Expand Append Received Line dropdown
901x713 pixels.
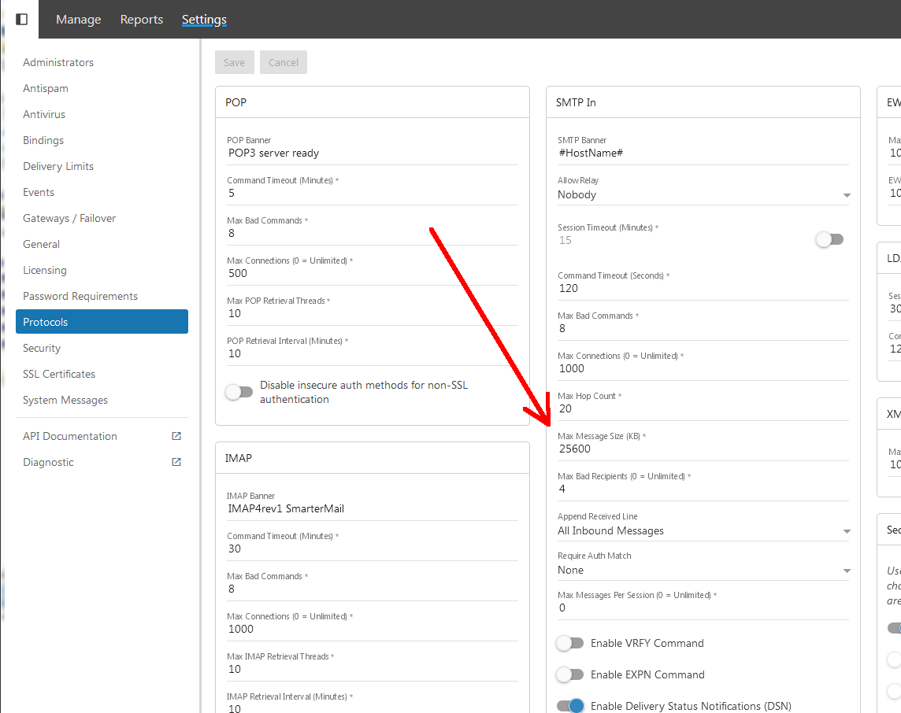pyautogui.click(x=703, y=530)
